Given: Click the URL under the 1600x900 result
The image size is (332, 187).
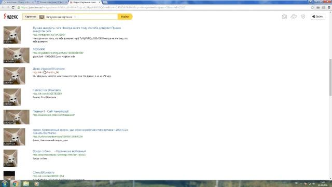Looking at the screenshot, I should point(58,53).
